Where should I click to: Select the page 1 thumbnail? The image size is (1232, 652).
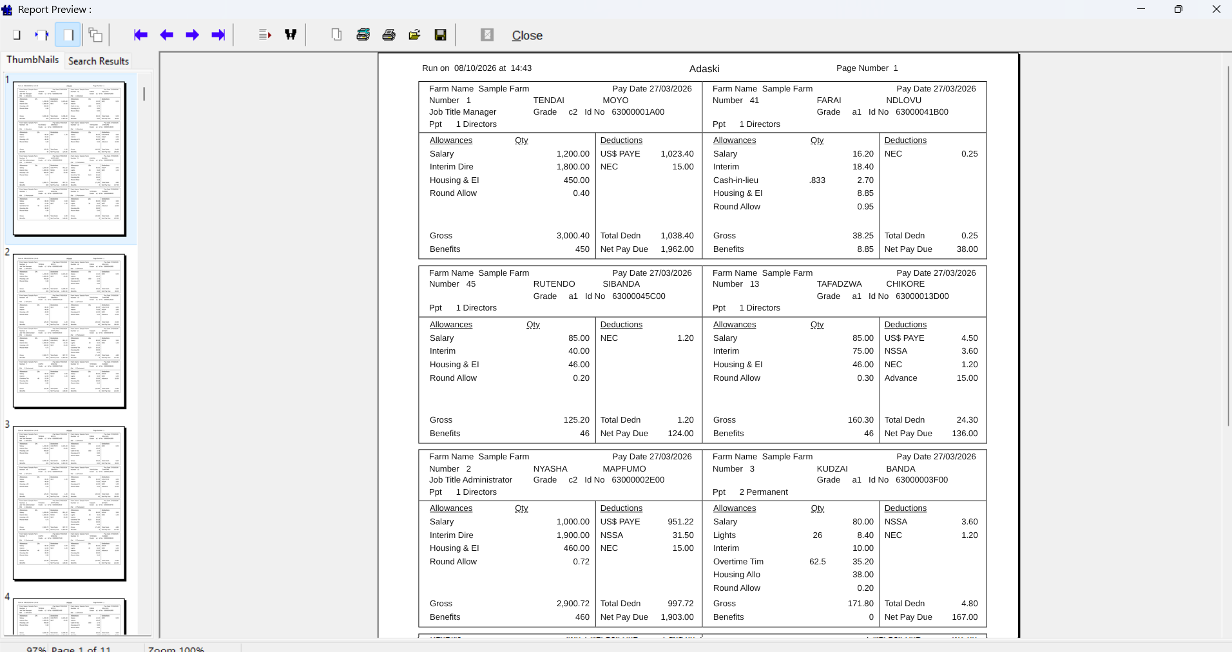[x=70, y=158]
